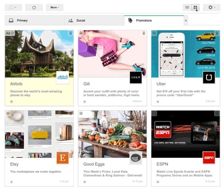
Task: Click the Etsy orange E logo
Action: click(63, 158)
